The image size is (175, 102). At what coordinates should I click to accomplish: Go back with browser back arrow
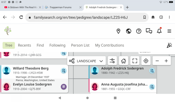point(5,17)
